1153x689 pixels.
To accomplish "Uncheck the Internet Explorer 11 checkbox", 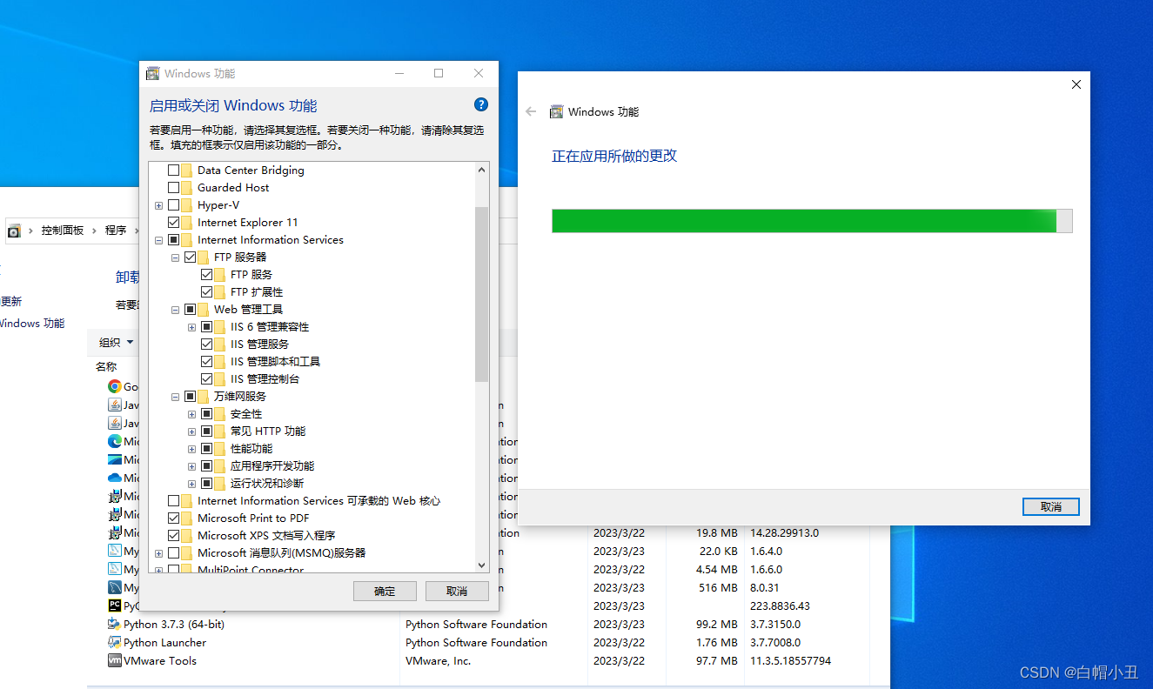I will (173, 223).
